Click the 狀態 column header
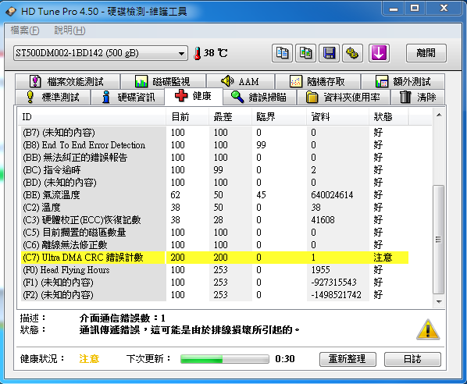Viewport: 467px width, 384px height. [x=389, y=117]
